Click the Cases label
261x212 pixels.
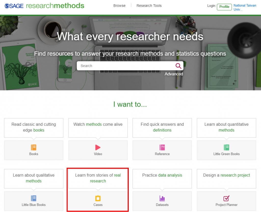tap(98, 205)
